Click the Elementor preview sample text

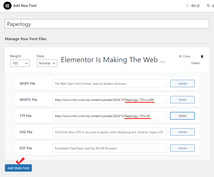(x=113, y=60)
